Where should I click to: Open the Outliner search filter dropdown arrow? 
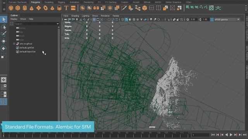coord(58,24)
